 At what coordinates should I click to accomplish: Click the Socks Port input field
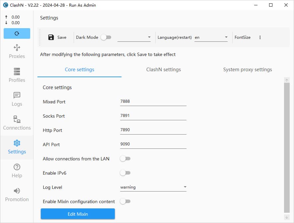pos(153,116)
